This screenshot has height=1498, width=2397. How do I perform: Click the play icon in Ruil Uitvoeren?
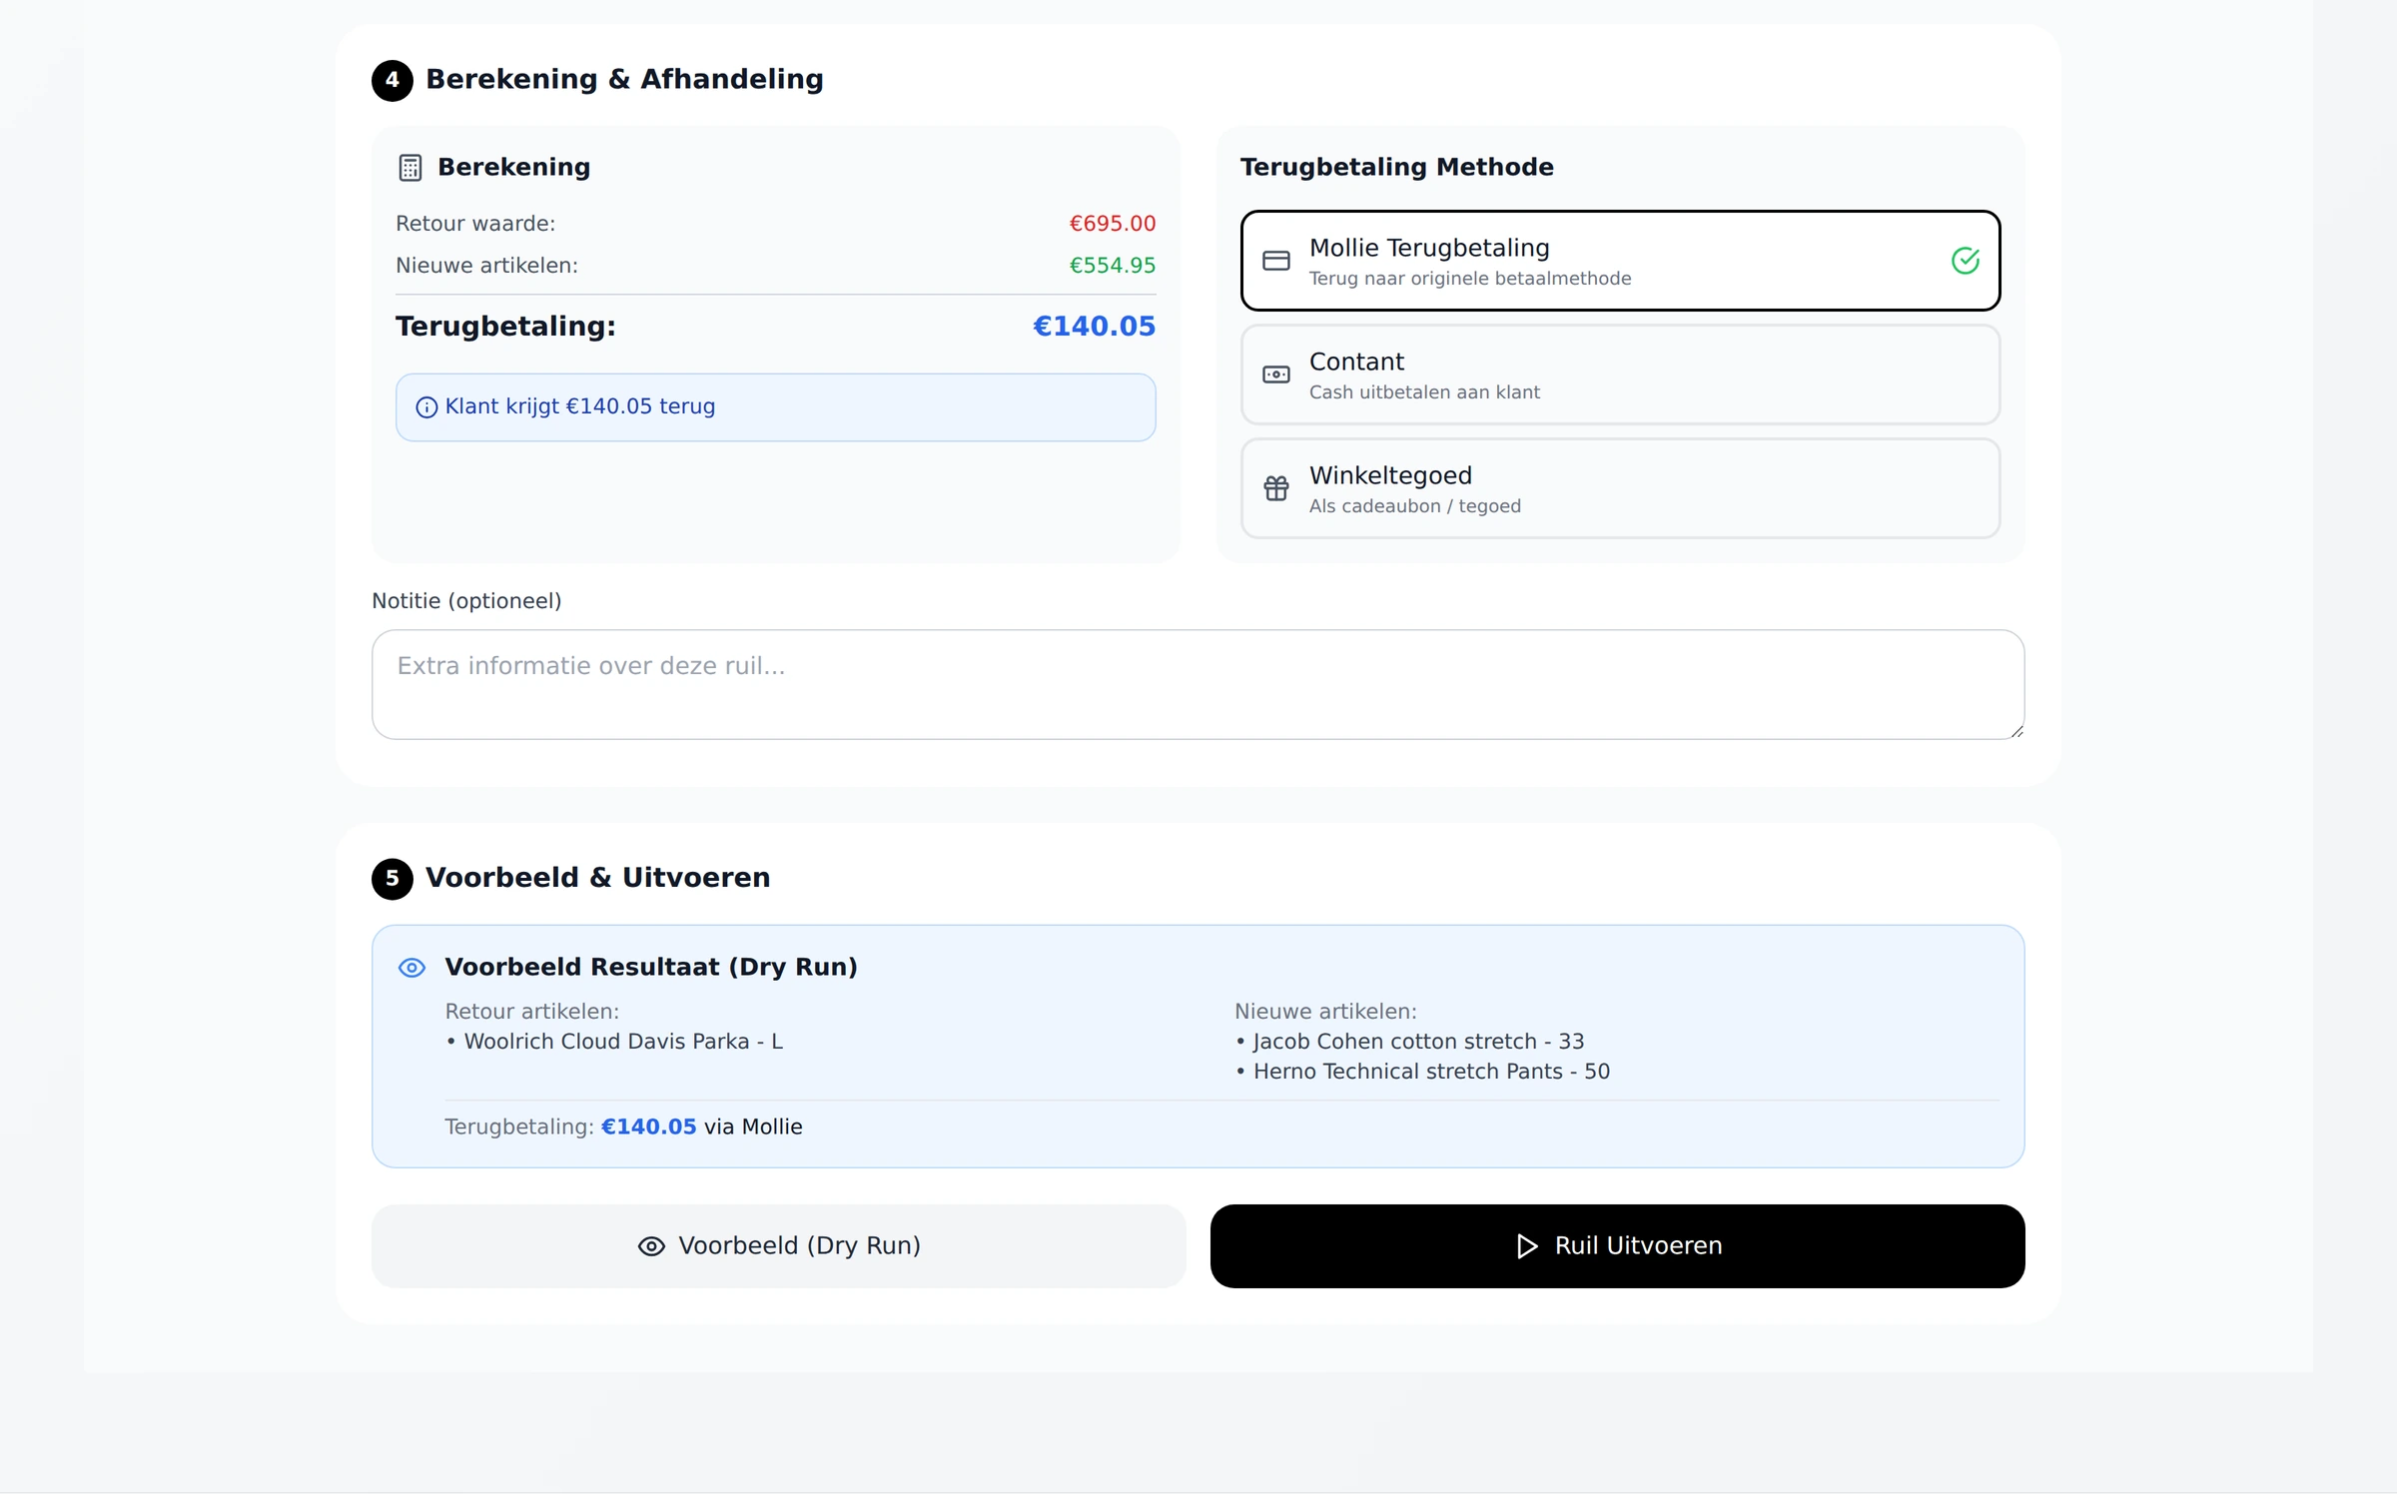(x=1526, y=1246)
